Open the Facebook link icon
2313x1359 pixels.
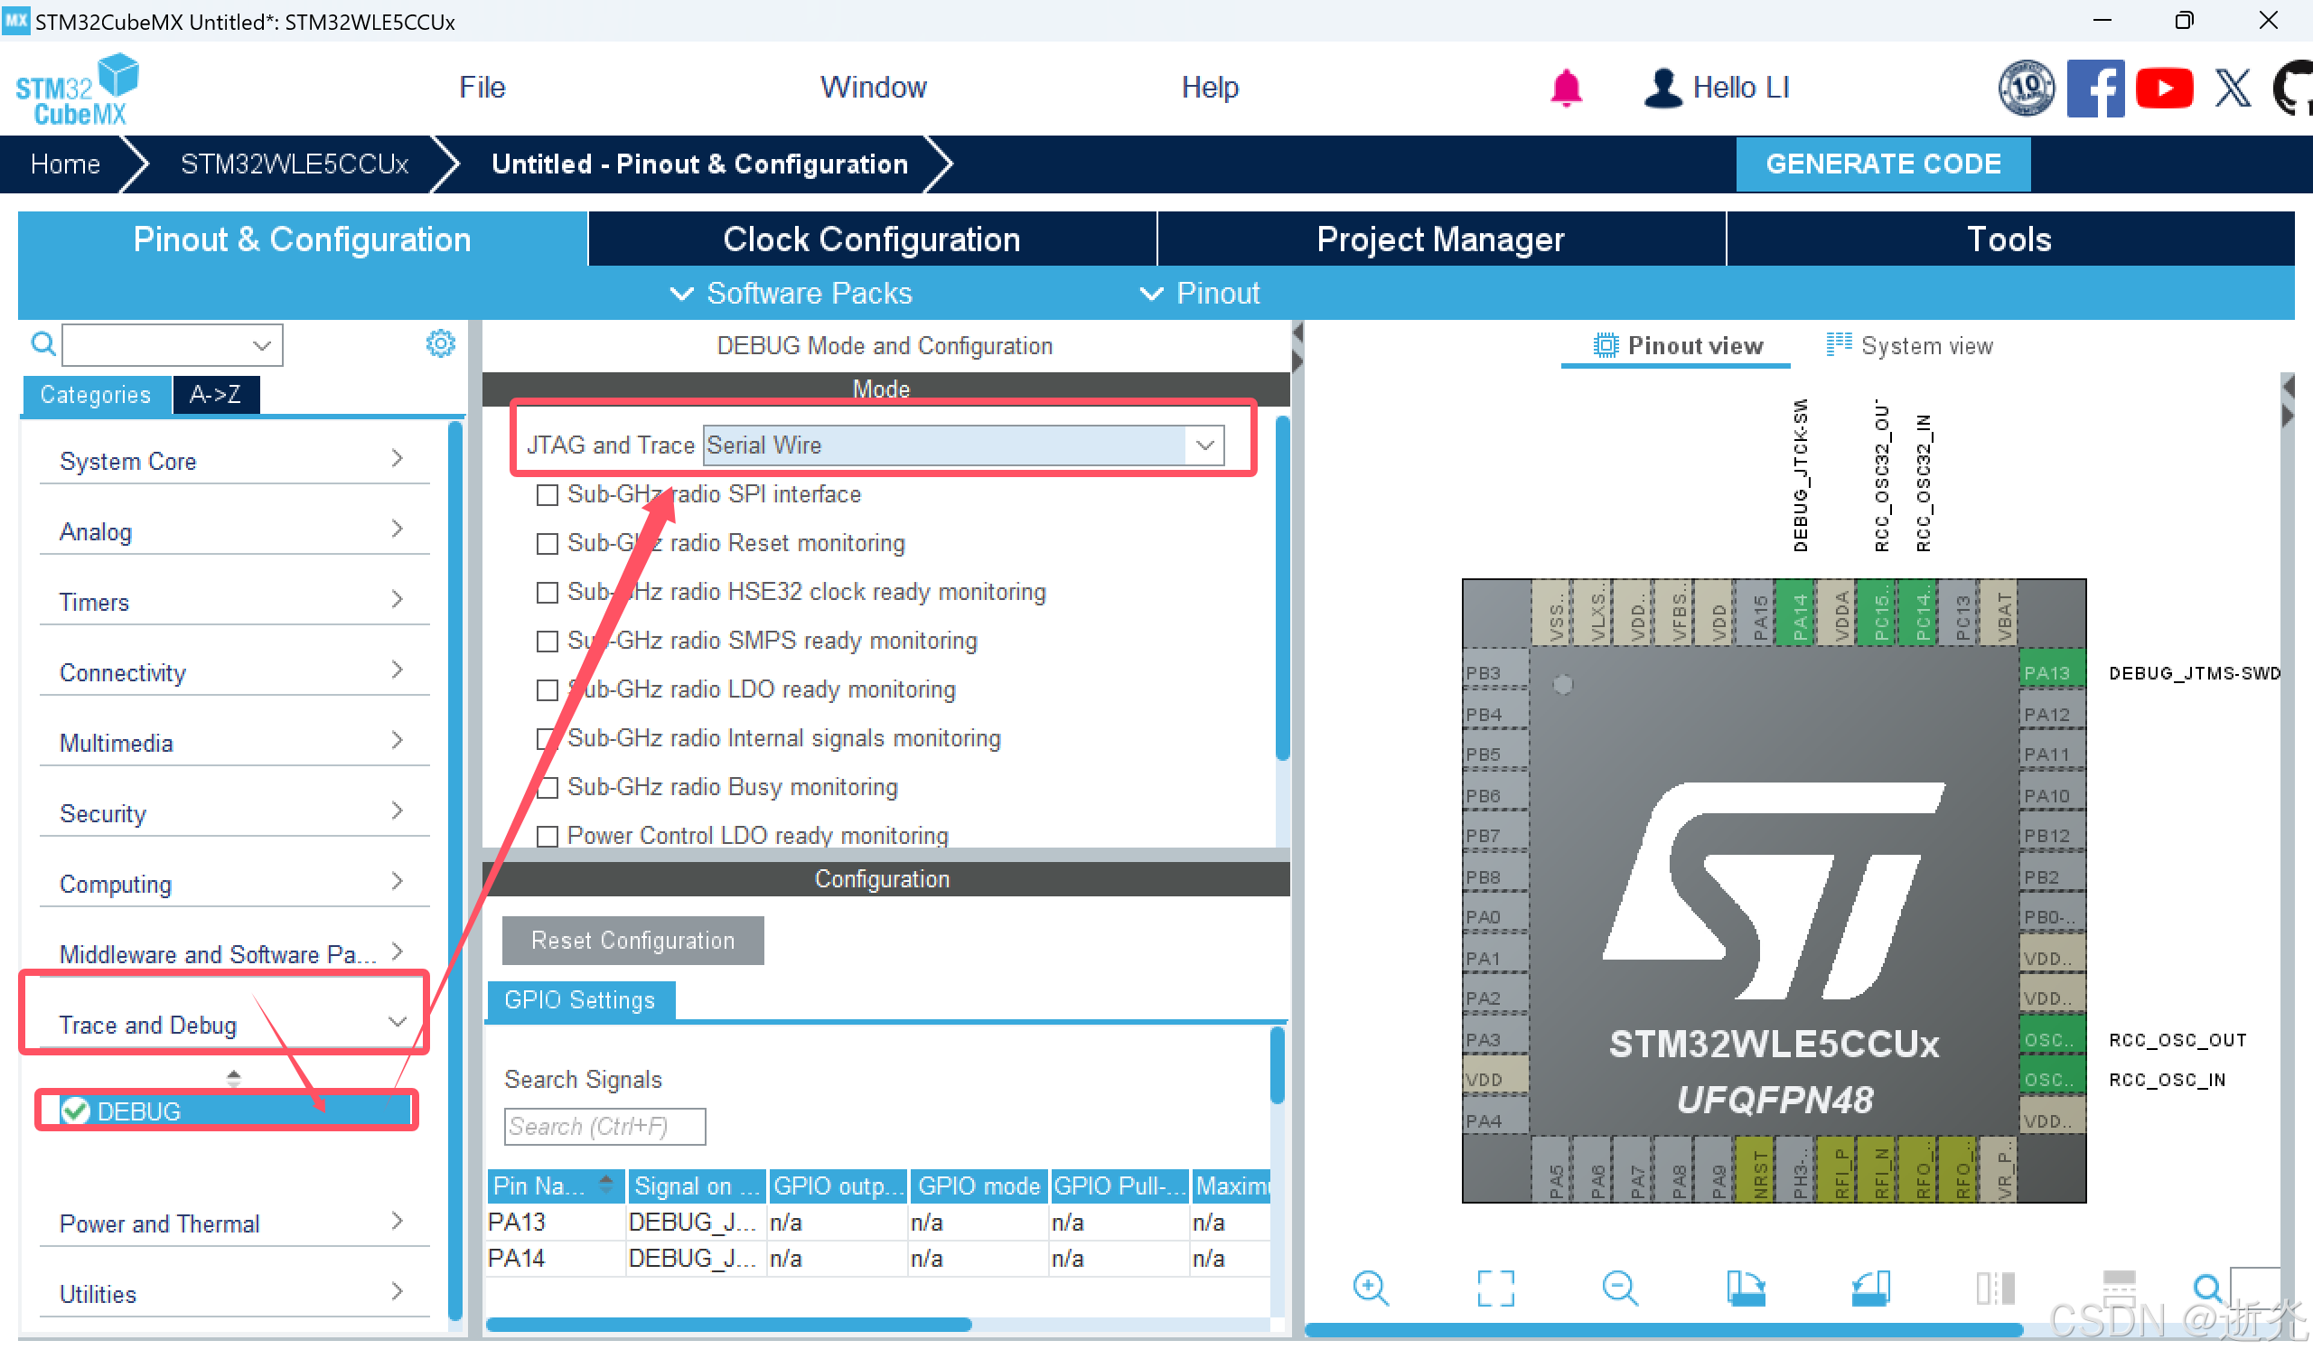click(x=2094, y=89)
